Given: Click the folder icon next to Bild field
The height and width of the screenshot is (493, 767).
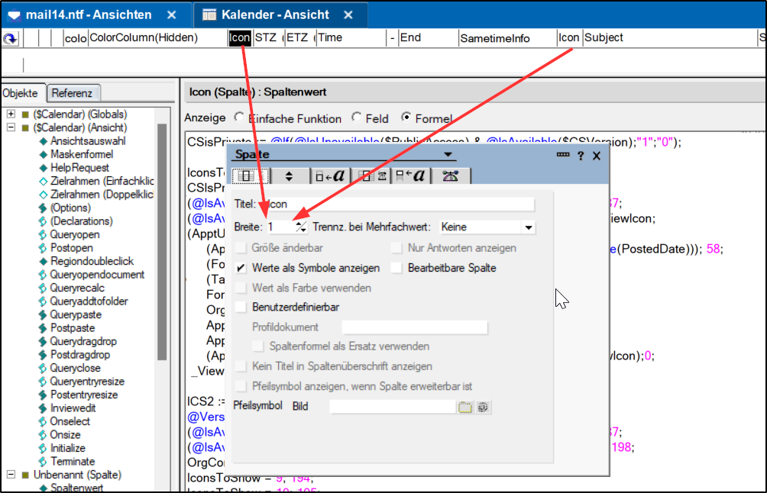Looking at the screenshot, I should coord(465,407).
